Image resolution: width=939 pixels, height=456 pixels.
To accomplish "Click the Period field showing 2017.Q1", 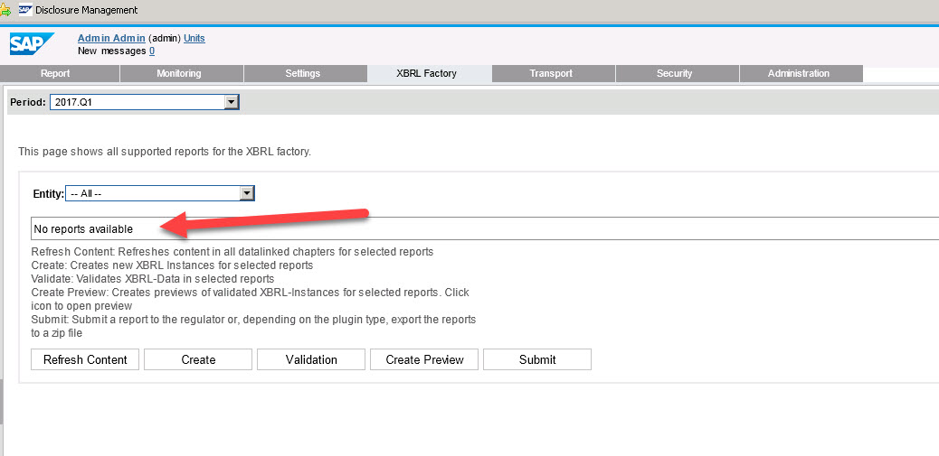I will tap(145, 102).
